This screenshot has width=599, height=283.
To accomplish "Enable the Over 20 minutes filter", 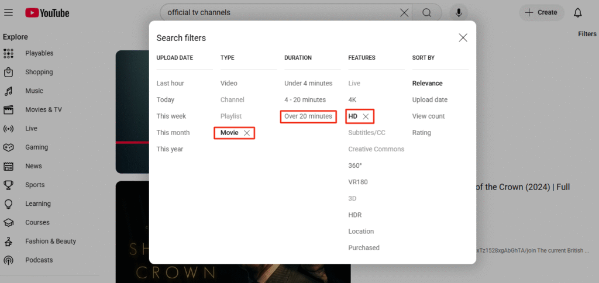I will (x=308, y=116).
